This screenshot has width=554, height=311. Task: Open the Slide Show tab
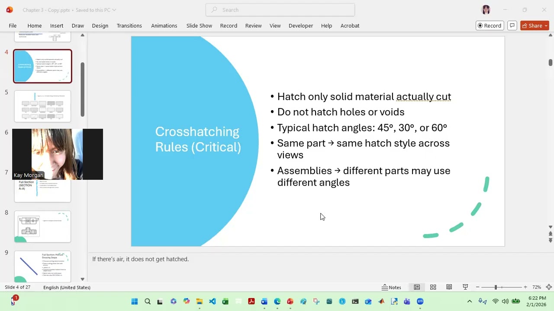coord(199,25)
